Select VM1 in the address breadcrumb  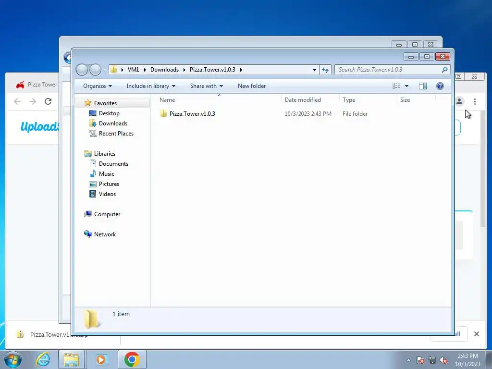[134, 70]
